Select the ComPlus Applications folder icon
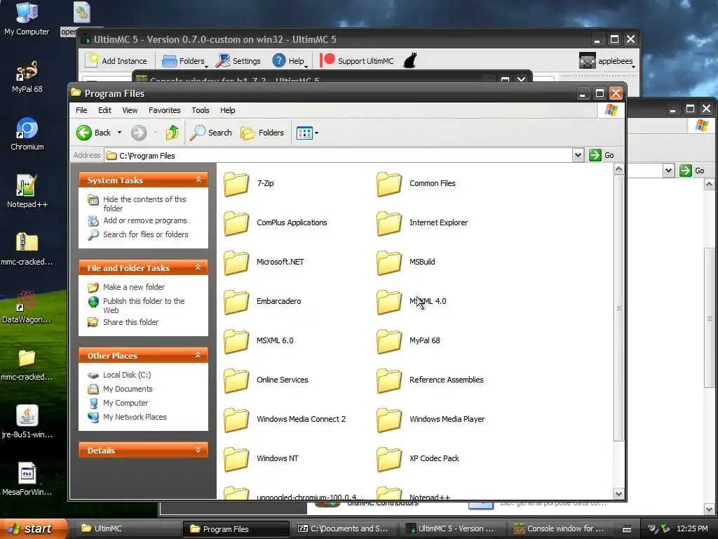Image resolution: width=718 pixels, height=539 pixels. pos(236,224)
